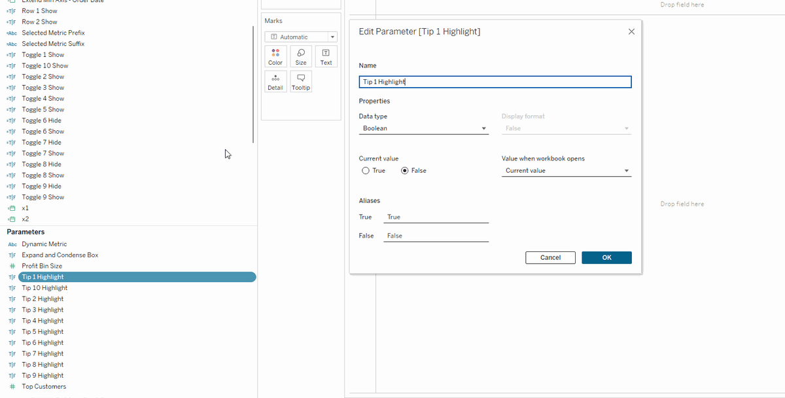
Task: Click the OK button
Action: pos(606,258)
